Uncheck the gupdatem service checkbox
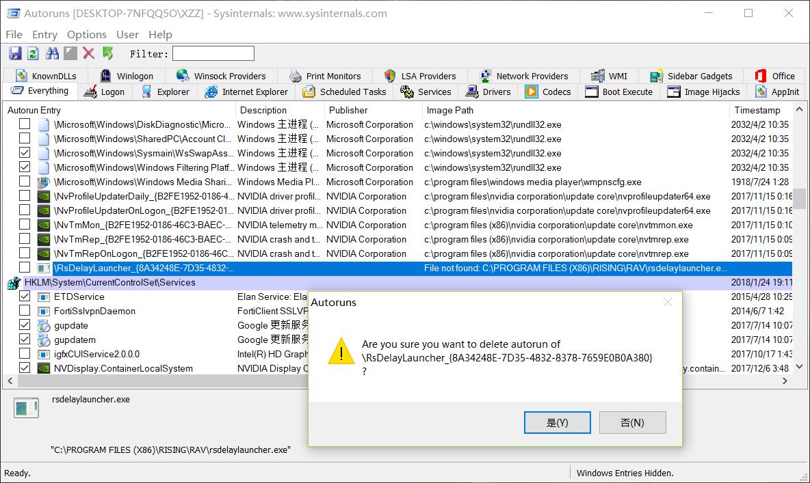Viewport: 810px width, 483px height. pyautogui.click(x=24, y=339)
